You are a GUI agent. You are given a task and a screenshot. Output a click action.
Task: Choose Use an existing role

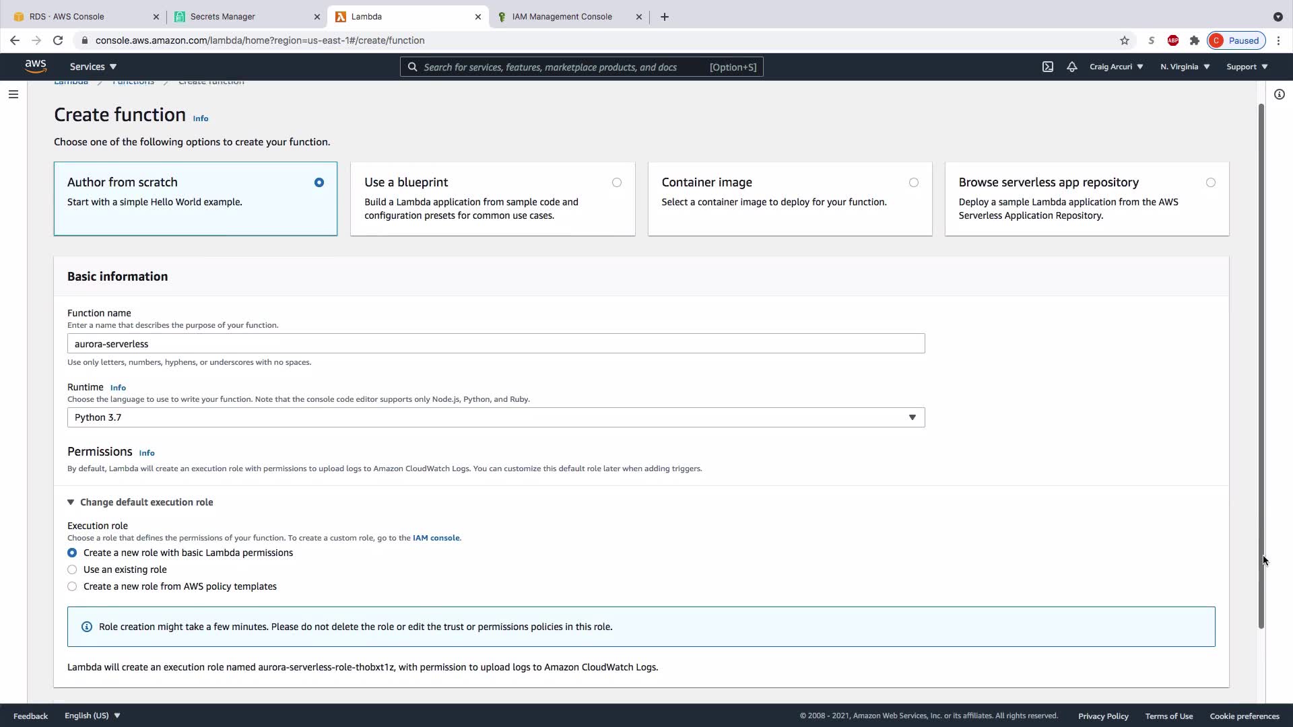pyautogui.click(x=72, y=569)
